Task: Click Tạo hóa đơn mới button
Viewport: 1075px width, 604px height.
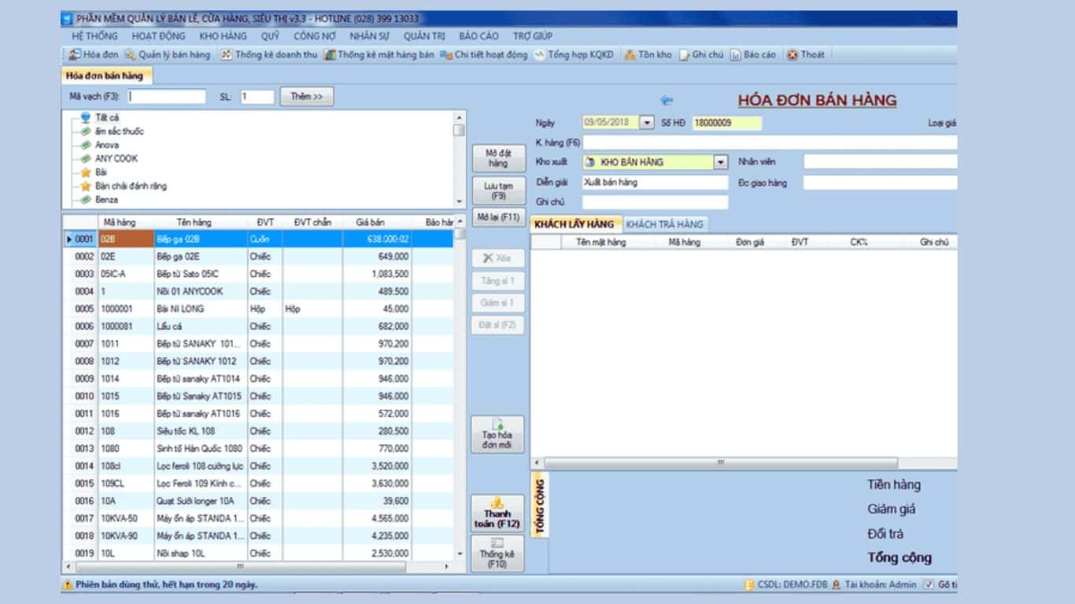Action: [x=497, y=434]
